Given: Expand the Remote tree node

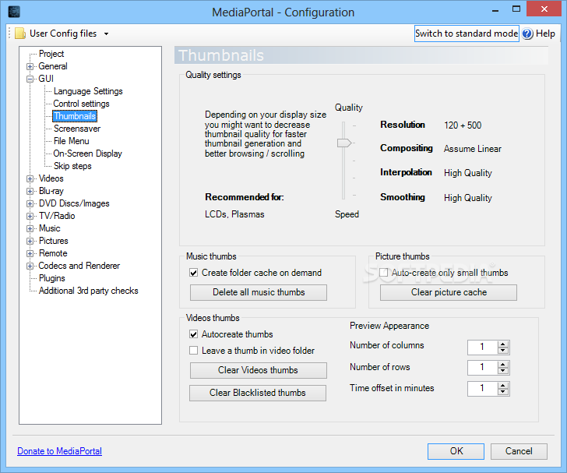Looking at the screenshot, I should 30,254.
